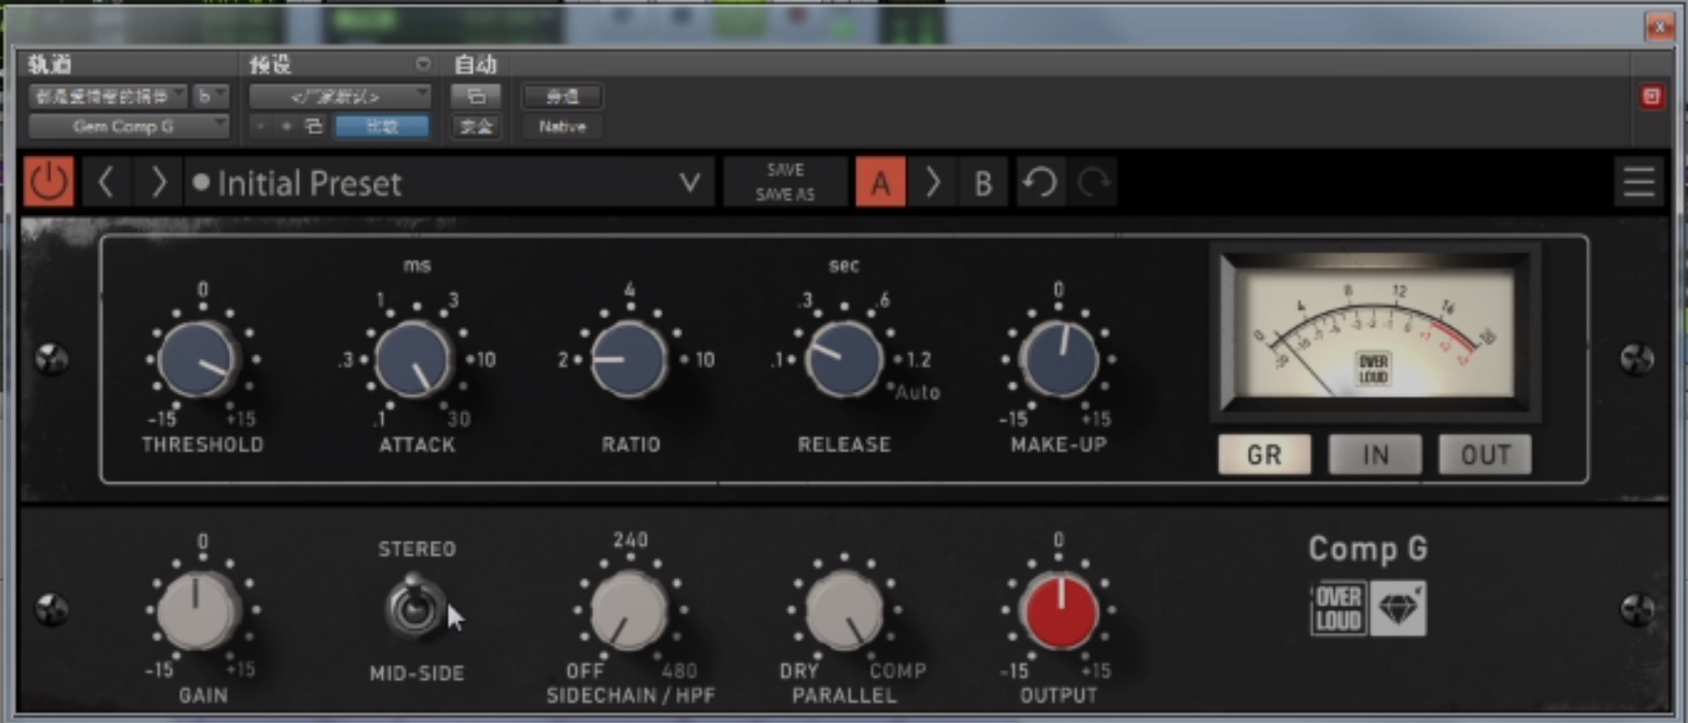Click the redo arrow icon
This screenshot has height=723, width=1688.
[1093, 181]
